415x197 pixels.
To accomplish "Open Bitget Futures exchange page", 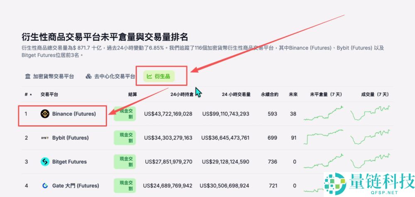I will click(x=69, y=162).
